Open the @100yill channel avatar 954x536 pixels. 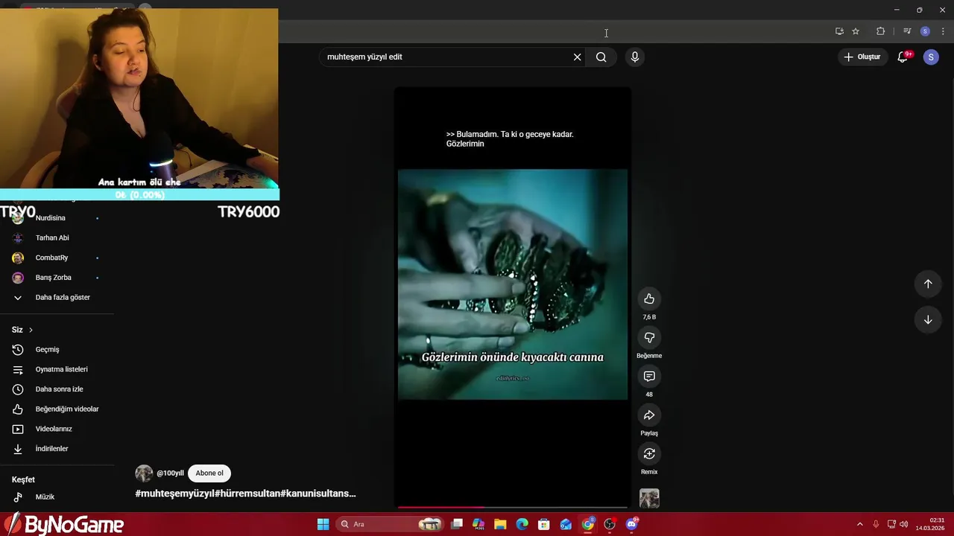tap(144, 473)
